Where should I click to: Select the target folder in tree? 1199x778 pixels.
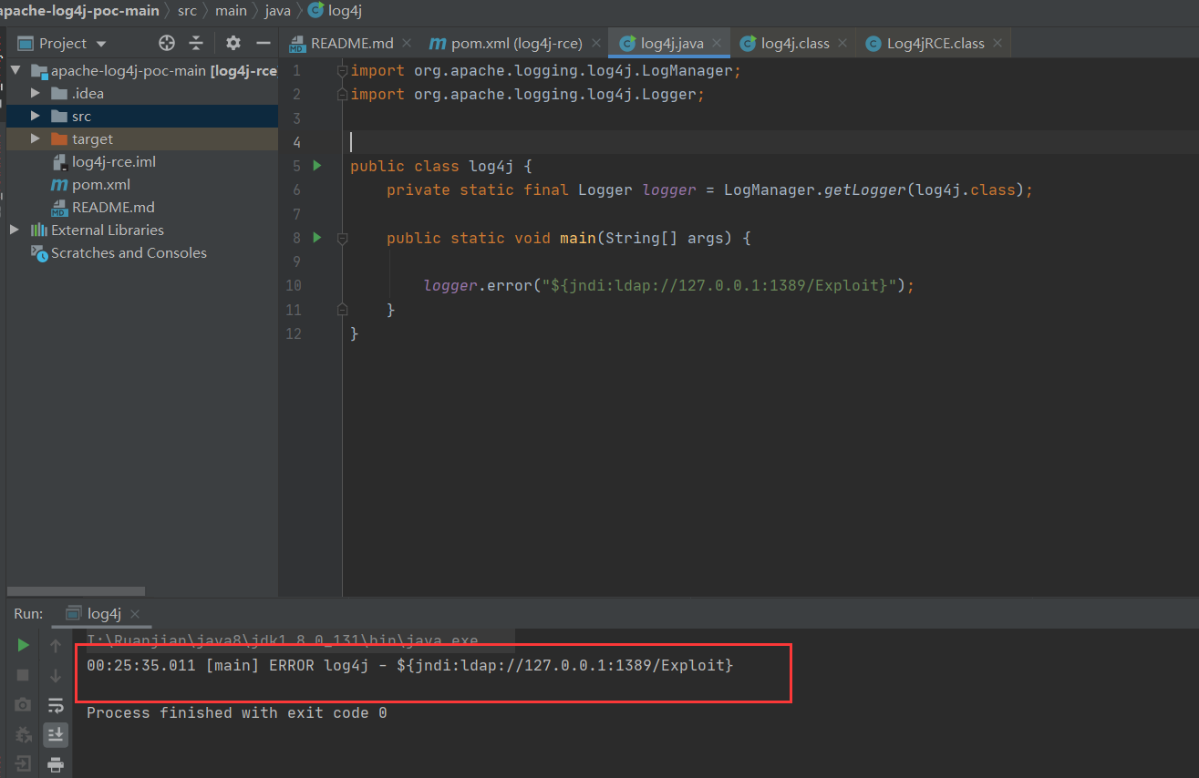[142, 138]
